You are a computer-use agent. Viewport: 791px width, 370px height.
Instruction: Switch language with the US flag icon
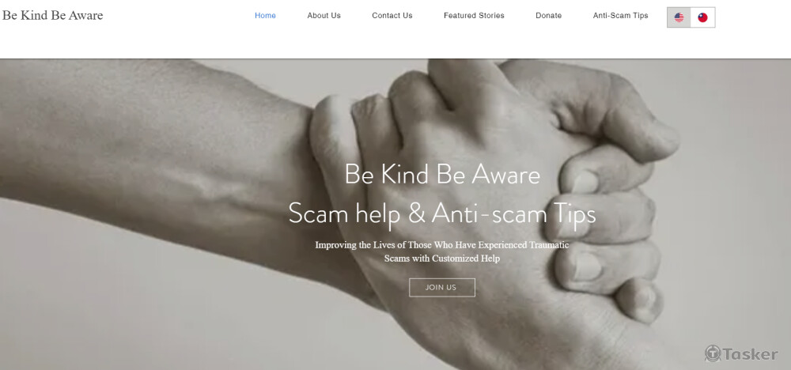[x=679, y=17]
